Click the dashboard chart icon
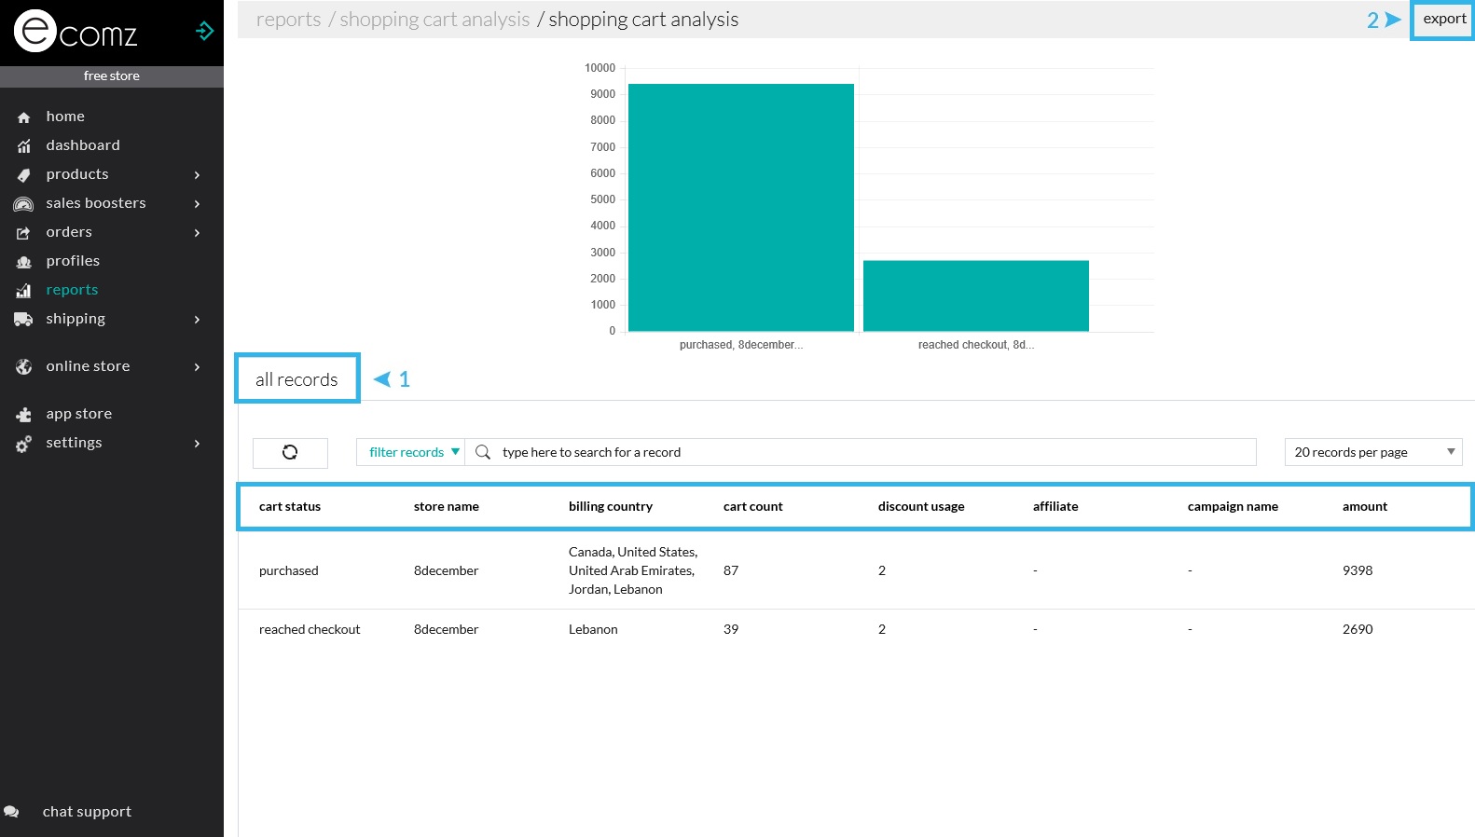Image resolution: width=1475 pixels, height=837 pixels. coord(24,146)
